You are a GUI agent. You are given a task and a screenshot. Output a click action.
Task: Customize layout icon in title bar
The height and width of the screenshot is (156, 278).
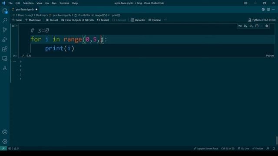[x=246, y=3]
